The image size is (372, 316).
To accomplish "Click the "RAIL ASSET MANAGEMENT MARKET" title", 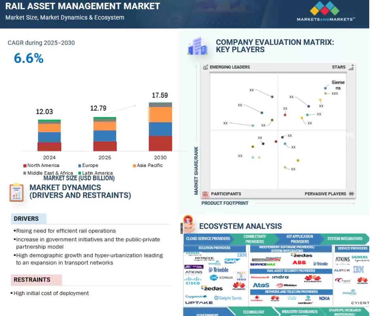I will coord(83,6).
